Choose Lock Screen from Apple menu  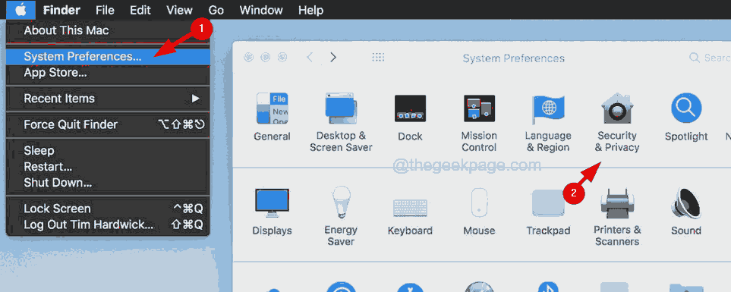pyautogui.click(x=108, y=208)
